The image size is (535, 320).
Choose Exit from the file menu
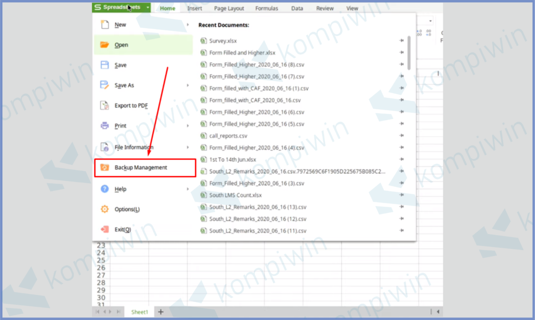pos(122,230)
